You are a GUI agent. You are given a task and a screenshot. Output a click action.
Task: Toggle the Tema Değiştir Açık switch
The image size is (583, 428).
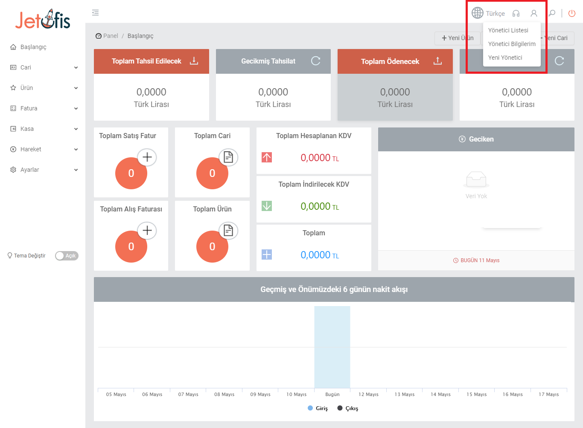pyautogui.click(x=67, y=256)
